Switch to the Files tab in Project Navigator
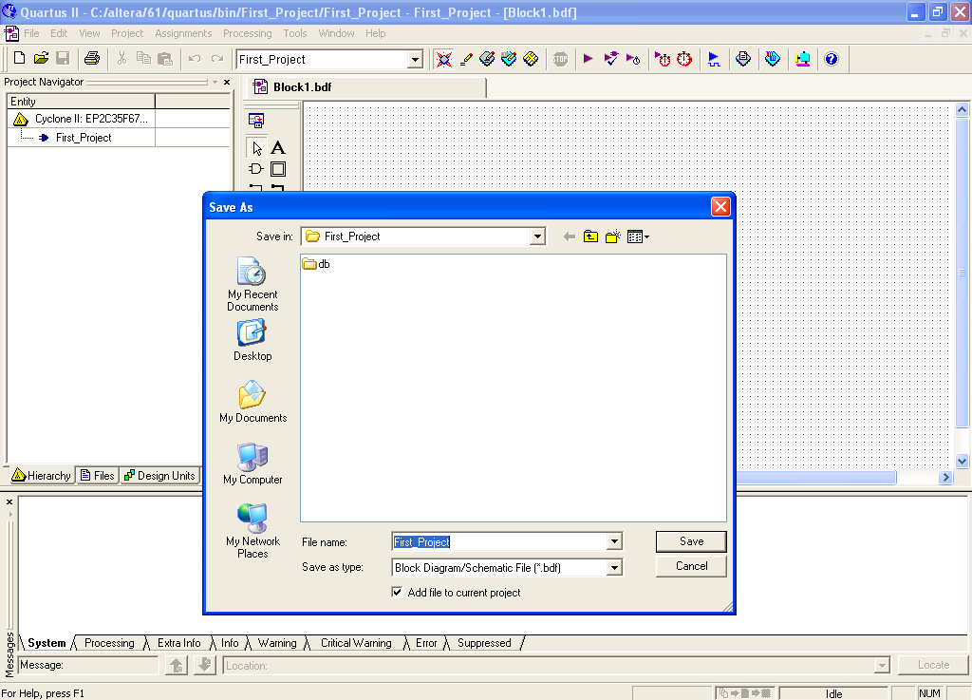This screenshot has width=972, height=700. pos(97,476)
